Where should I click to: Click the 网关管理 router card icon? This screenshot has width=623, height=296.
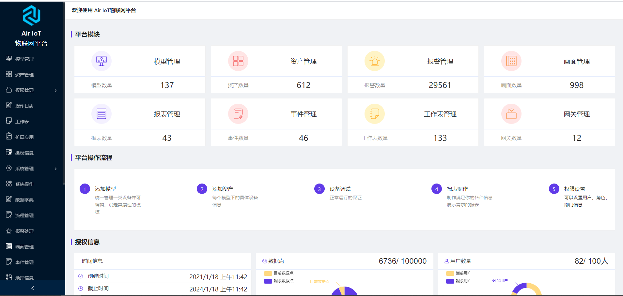[x=511, y=114]
